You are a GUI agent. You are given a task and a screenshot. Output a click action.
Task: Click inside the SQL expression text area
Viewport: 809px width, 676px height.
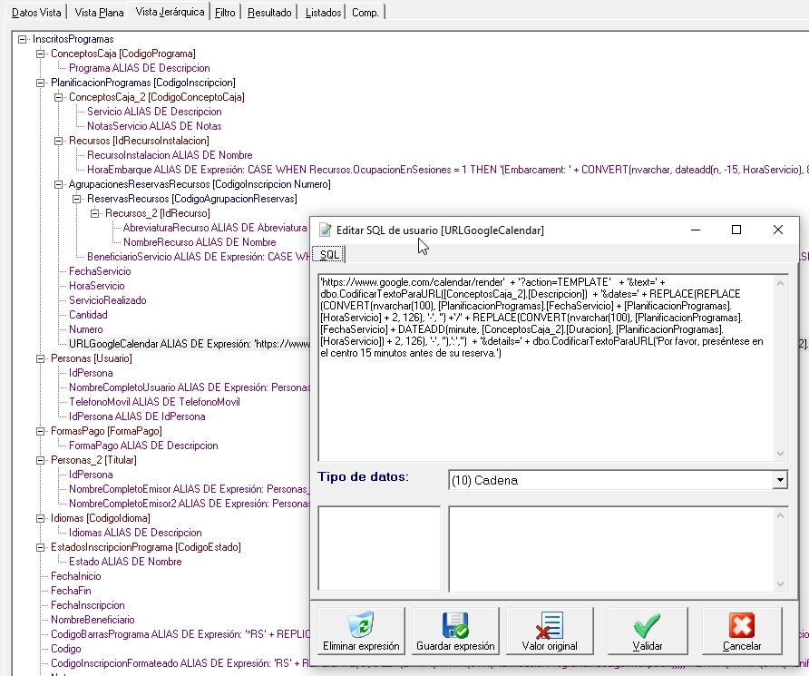pos(546,367)
